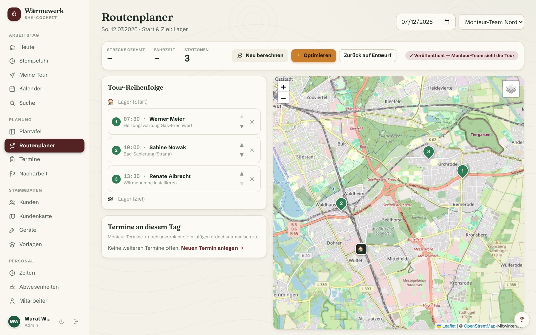Open Nacharbeit in the sidebar
This screenshot has width=536, height=335.
[x=45, y=174]
